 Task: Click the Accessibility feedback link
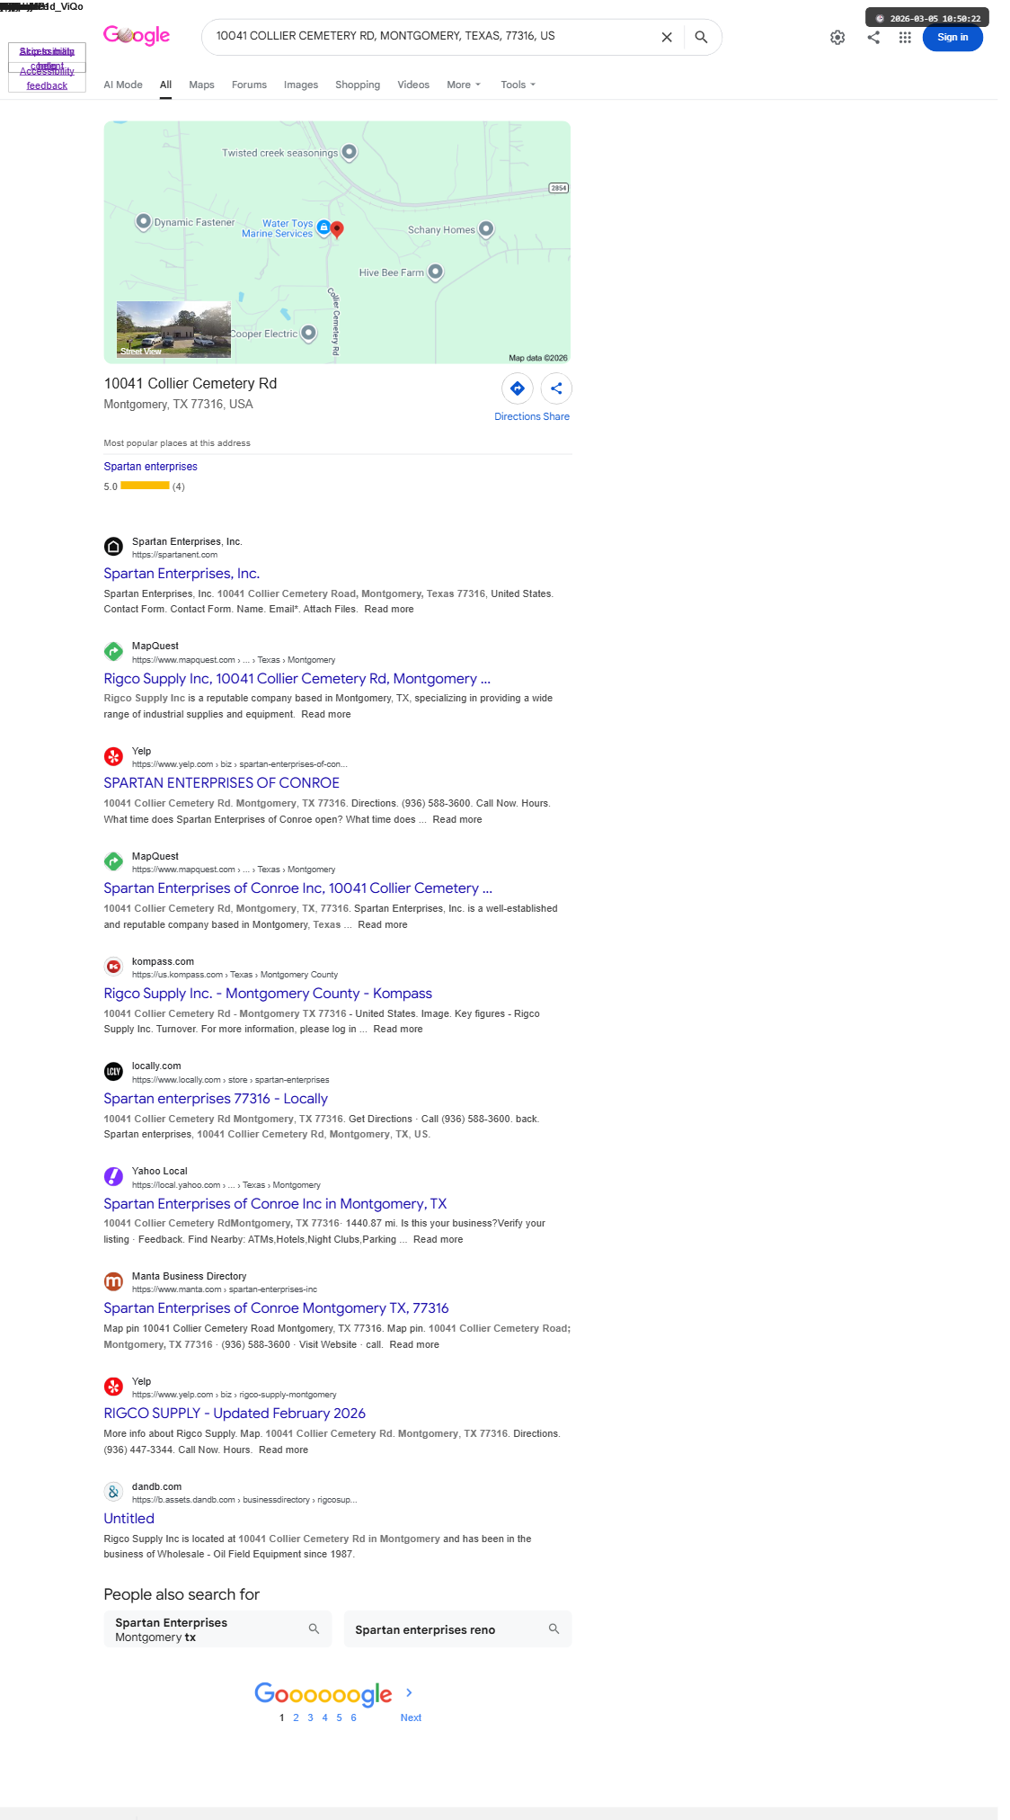(x=47, y=78)
